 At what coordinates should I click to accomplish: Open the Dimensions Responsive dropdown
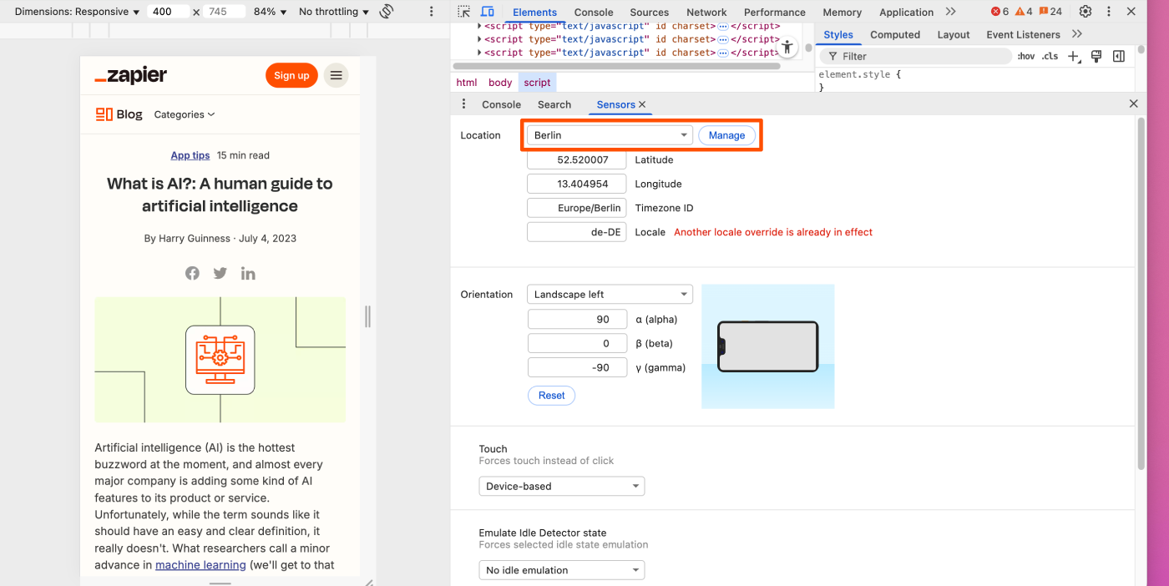click(78, 12)
